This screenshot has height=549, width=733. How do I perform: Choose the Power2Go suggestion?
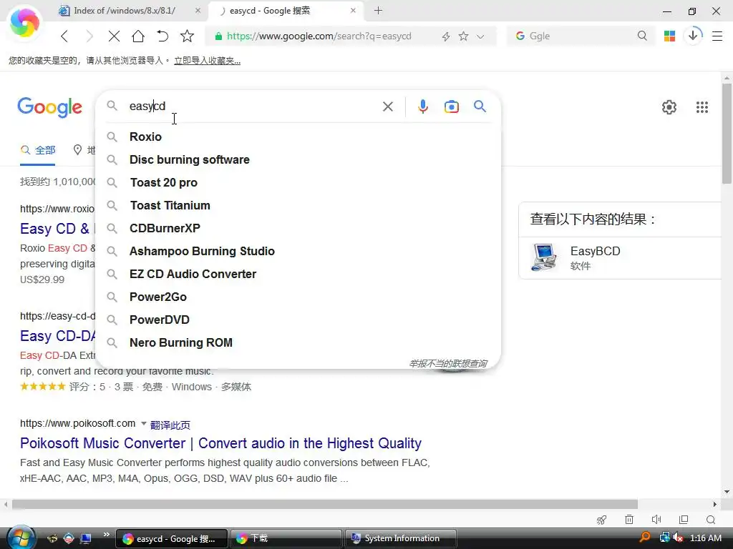[298, 297]
